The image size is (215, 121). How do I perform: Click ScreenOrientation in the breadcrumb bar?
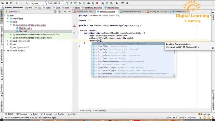(14, 7)
